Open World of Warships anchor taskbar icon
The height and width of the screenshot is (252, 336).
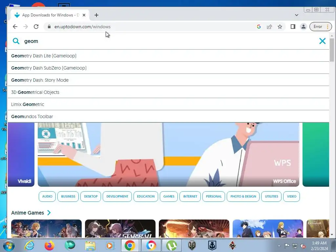212,245
